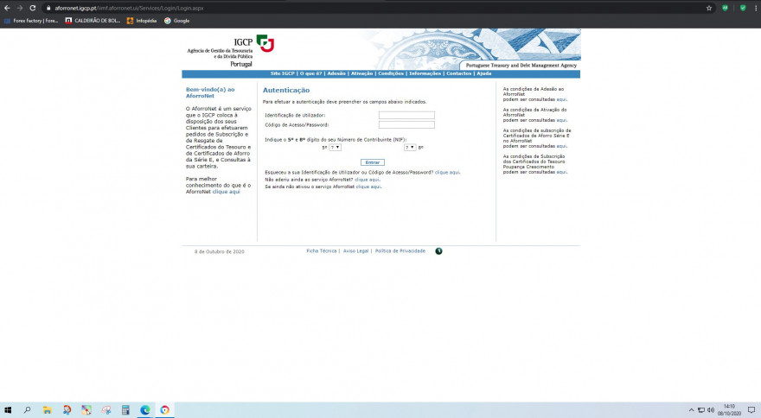Open the Ativação menu item
This screenshot has height=418, width=761.
tap(361, 73)
